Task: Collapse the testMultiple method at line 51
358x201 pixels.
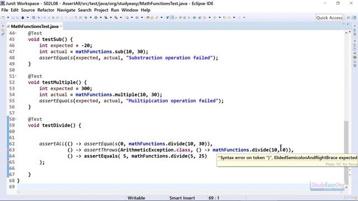Action: 16,76
